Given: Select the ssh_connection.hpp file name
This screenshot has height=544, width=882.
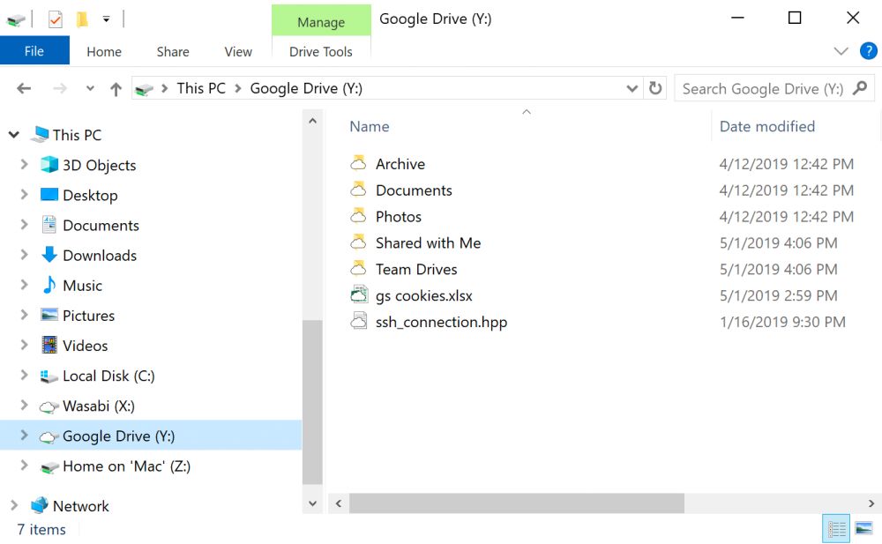Looking at the screenshot, I should 442,323.
